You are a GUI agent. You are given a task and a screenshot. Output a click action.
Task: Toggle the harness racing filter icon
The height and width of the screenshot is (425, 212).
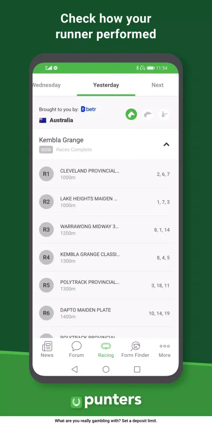(x=164, y=115)
